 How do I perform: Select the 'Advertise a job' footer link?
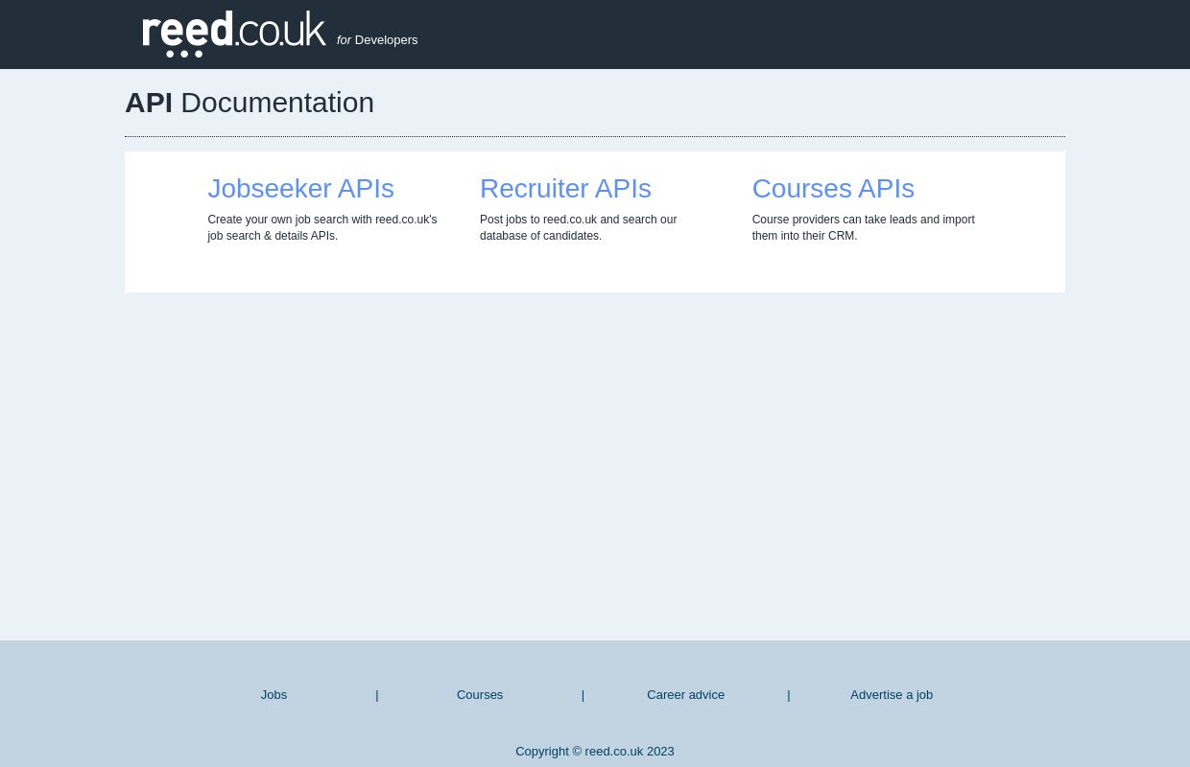pos(892,695)
